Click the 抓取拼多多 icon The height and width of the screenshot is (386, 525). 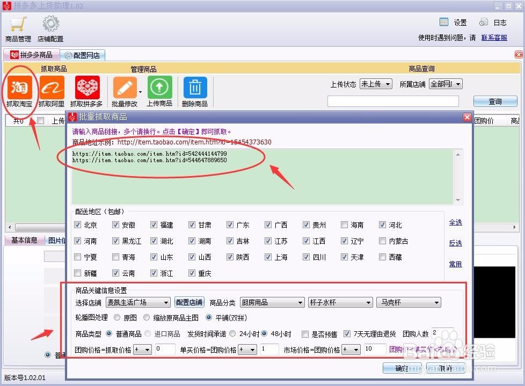click(86, 88)
